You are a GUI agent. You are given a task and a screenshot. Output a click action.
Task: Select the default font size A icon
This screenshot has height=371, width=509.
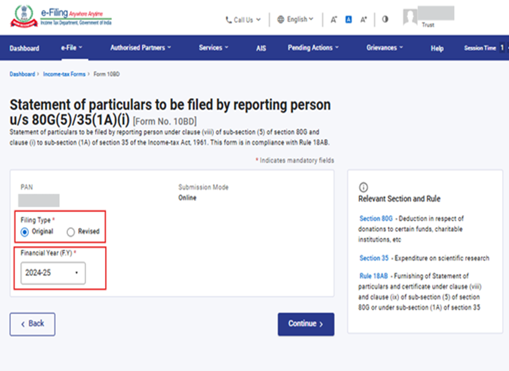[x=349, y=20]
